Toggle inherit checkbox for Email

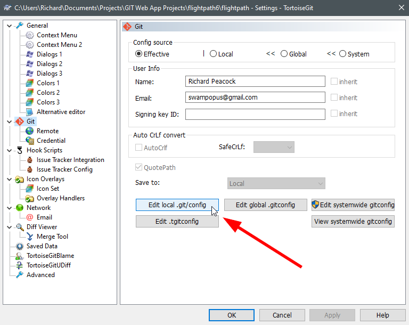tap(334, 97)
